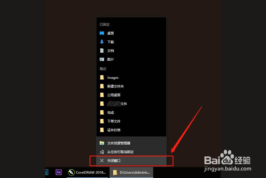Open the recent 新建文件夹 folder
The width and height of the screenshot is (266, 178).
(x=131, y=86)
